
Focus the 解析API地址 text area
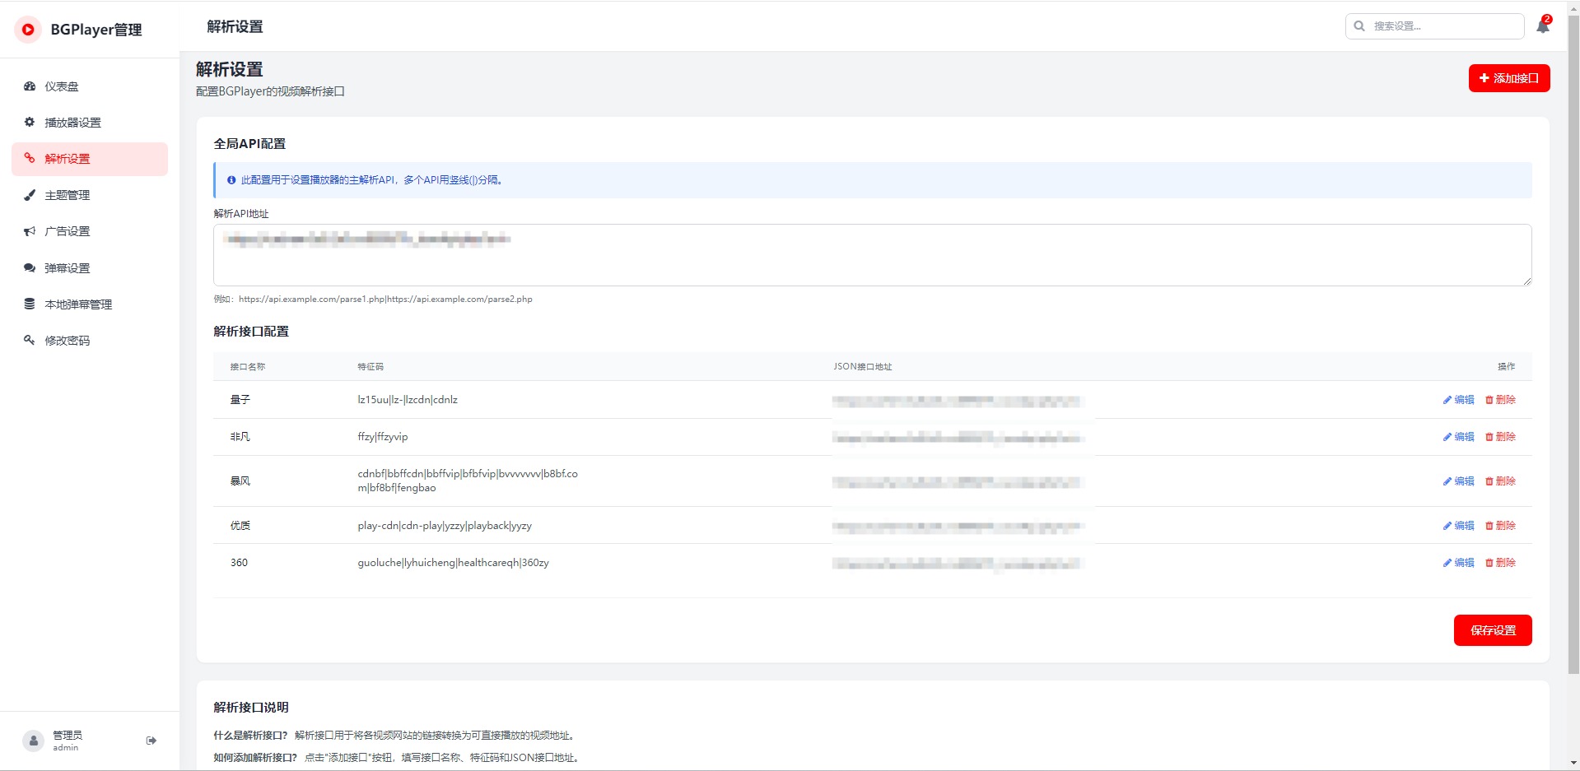871,255
